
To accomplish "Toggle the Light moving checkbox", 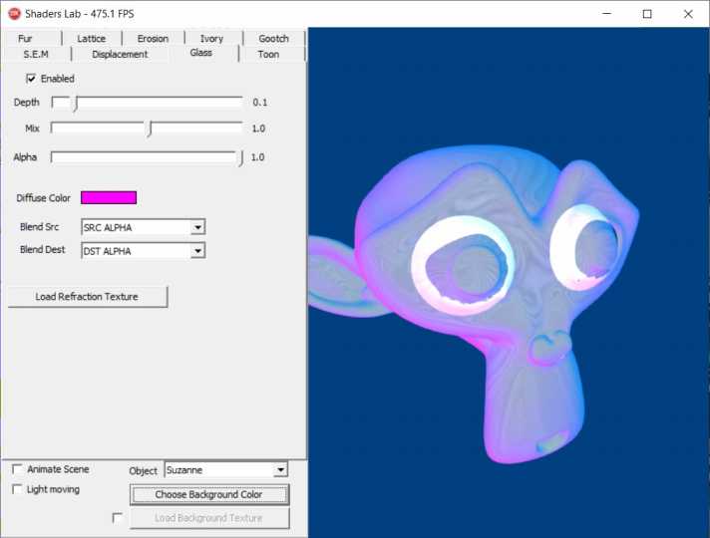I will pyautogui.click(x=18, y=489).
